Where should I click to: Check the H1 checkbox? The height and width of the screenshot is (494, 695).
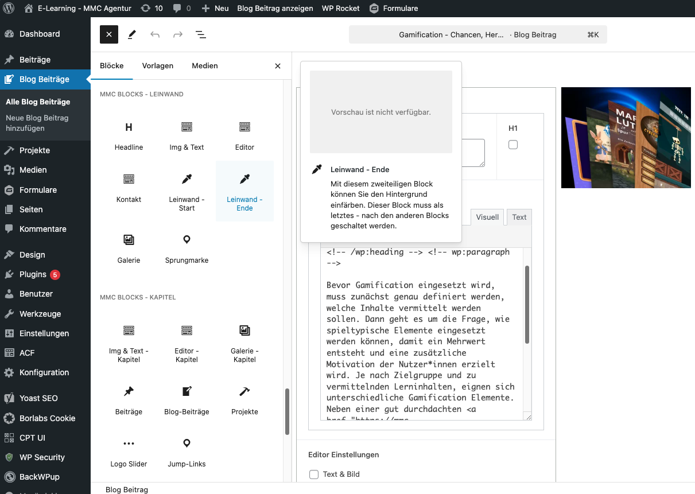tap(513, 145)
